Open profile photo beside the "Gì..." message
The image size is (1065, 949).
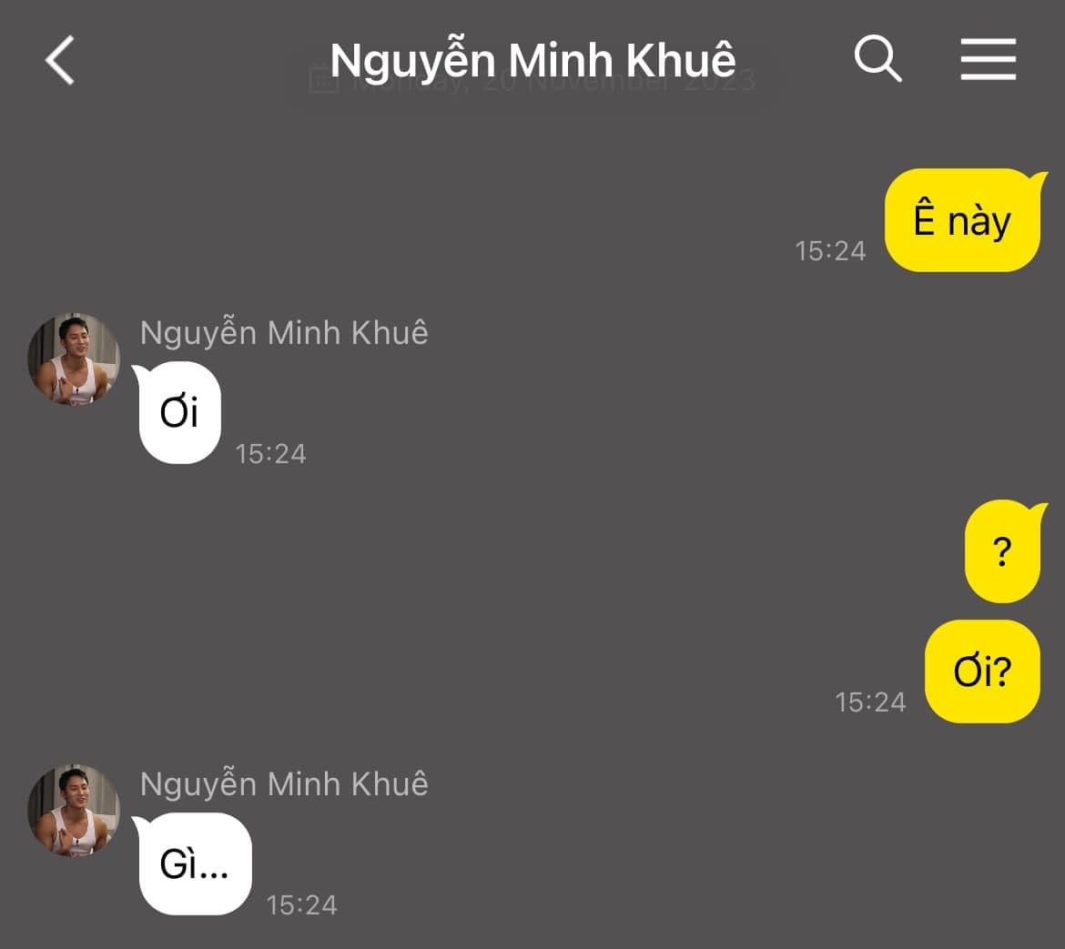pos(74,810)
